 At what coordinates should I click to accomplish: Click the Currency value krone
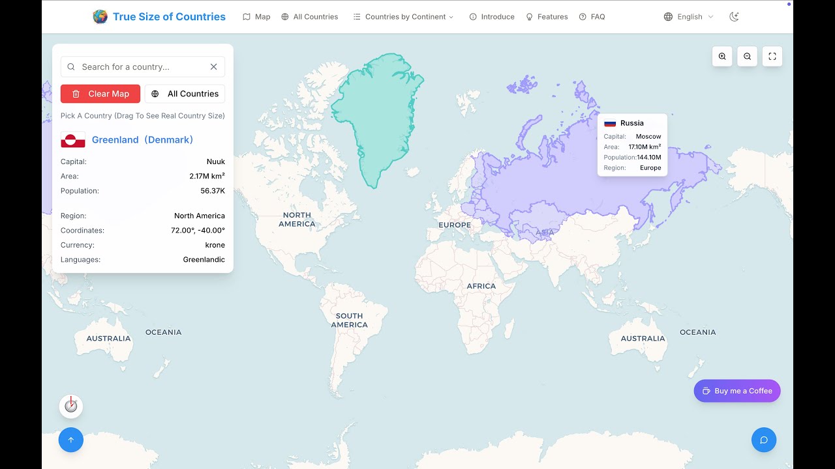click(215, 245)
